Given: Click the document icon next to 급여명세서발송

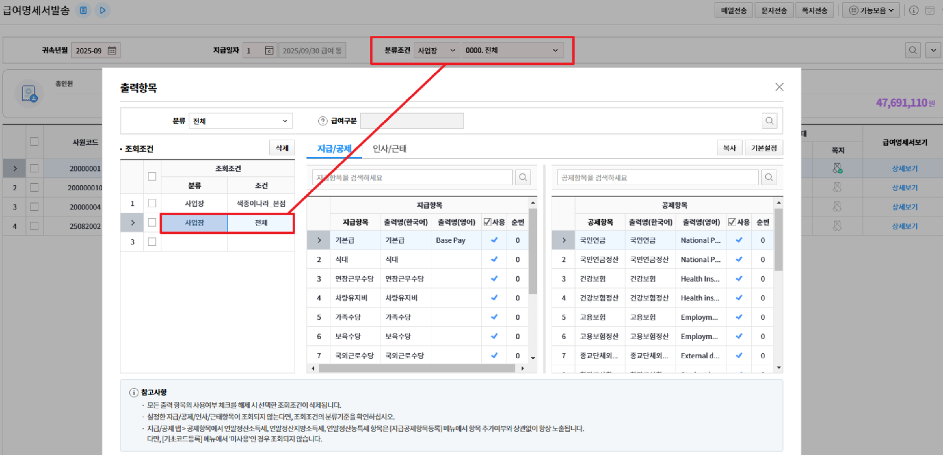Looking at the screenshot, I should click(83, 10).
